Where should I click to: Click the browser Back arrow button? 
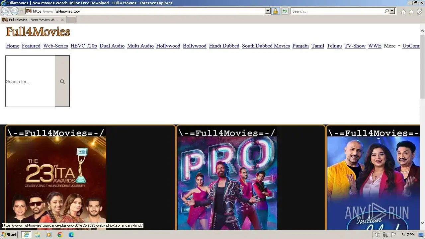pos(5,11)
